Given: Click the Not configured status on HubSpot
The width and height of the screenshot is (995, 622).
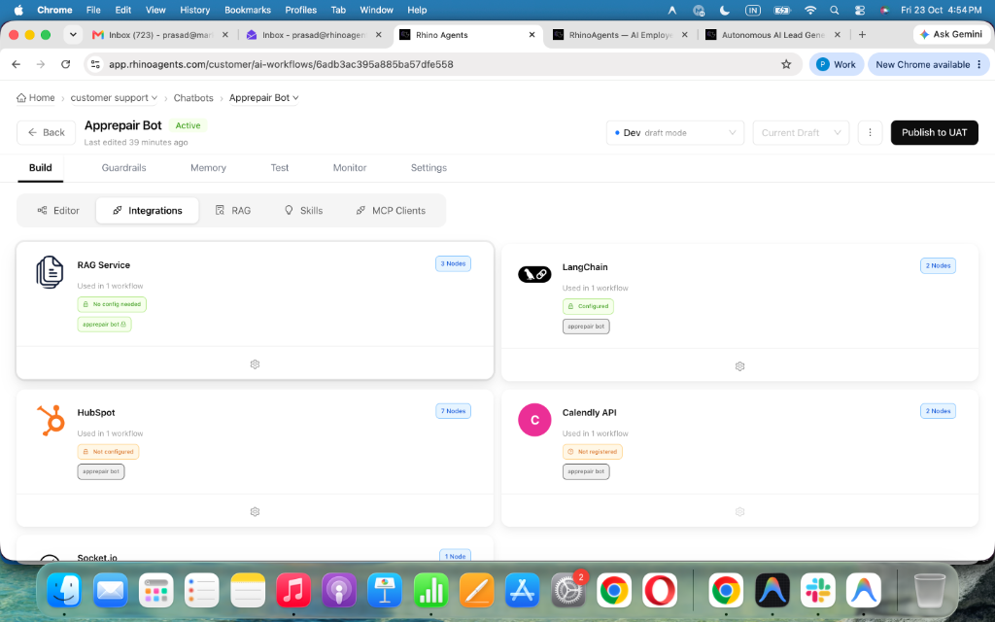Looking at the screenshot, I should pos(108,452).
